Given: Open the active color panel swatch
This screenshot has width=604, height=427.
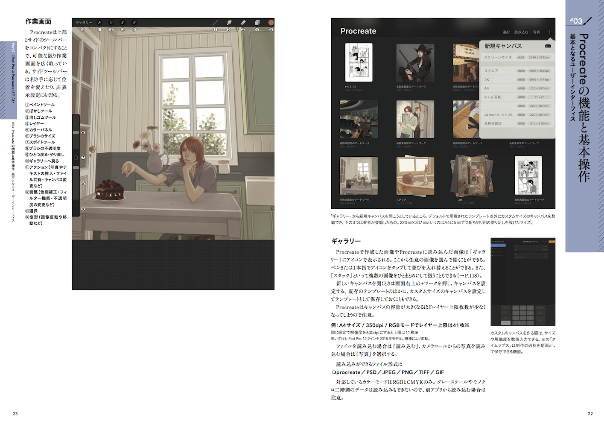Looking at the screenshot, I should pyautogui.click(x=271, y=23).
